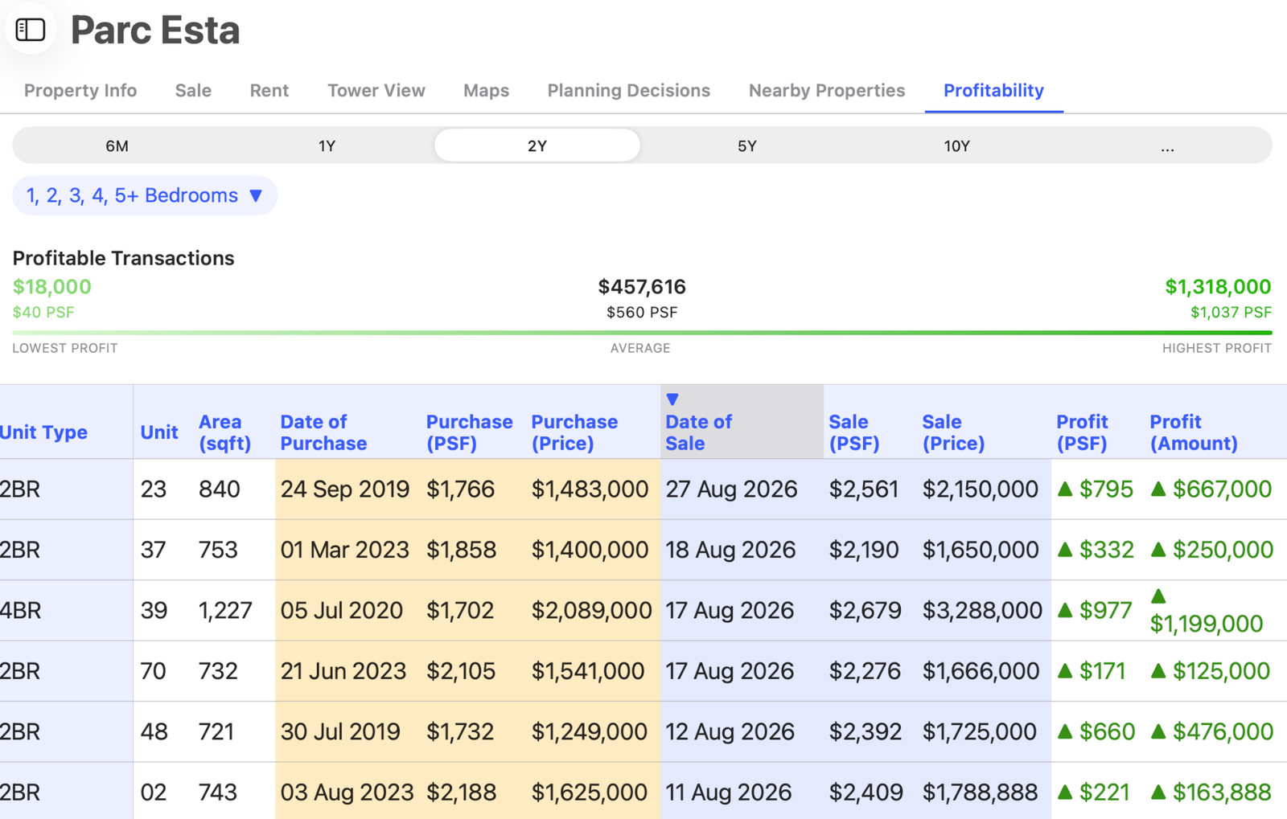Click sale PSF value $2,561
1287x819 pixels.
tap(863, 489)
